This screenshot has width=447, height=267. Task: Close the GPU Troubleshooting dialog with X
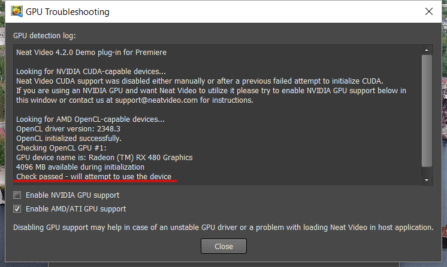coord(429,11)
